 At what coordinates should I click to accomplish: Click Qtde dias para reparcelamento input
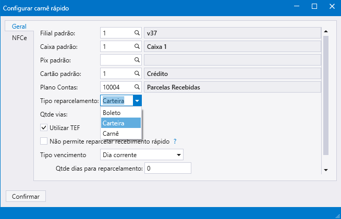click(x=168, y=169)
